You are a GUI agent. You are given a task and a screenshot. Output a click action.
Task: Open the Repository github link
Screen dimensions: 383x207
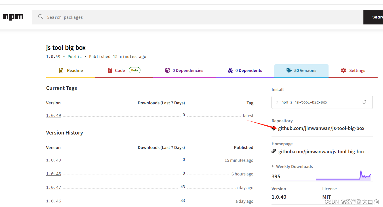click(321, 128)
